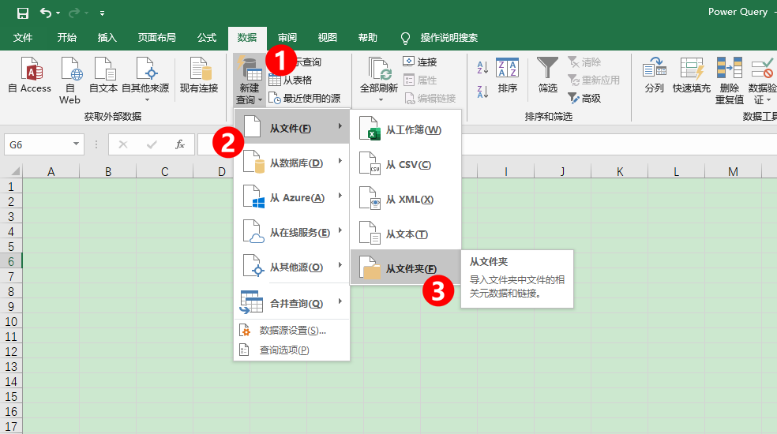Open 数据源设置(S)...
Viewport: 777px width, 434px height.
pos(292,331)
